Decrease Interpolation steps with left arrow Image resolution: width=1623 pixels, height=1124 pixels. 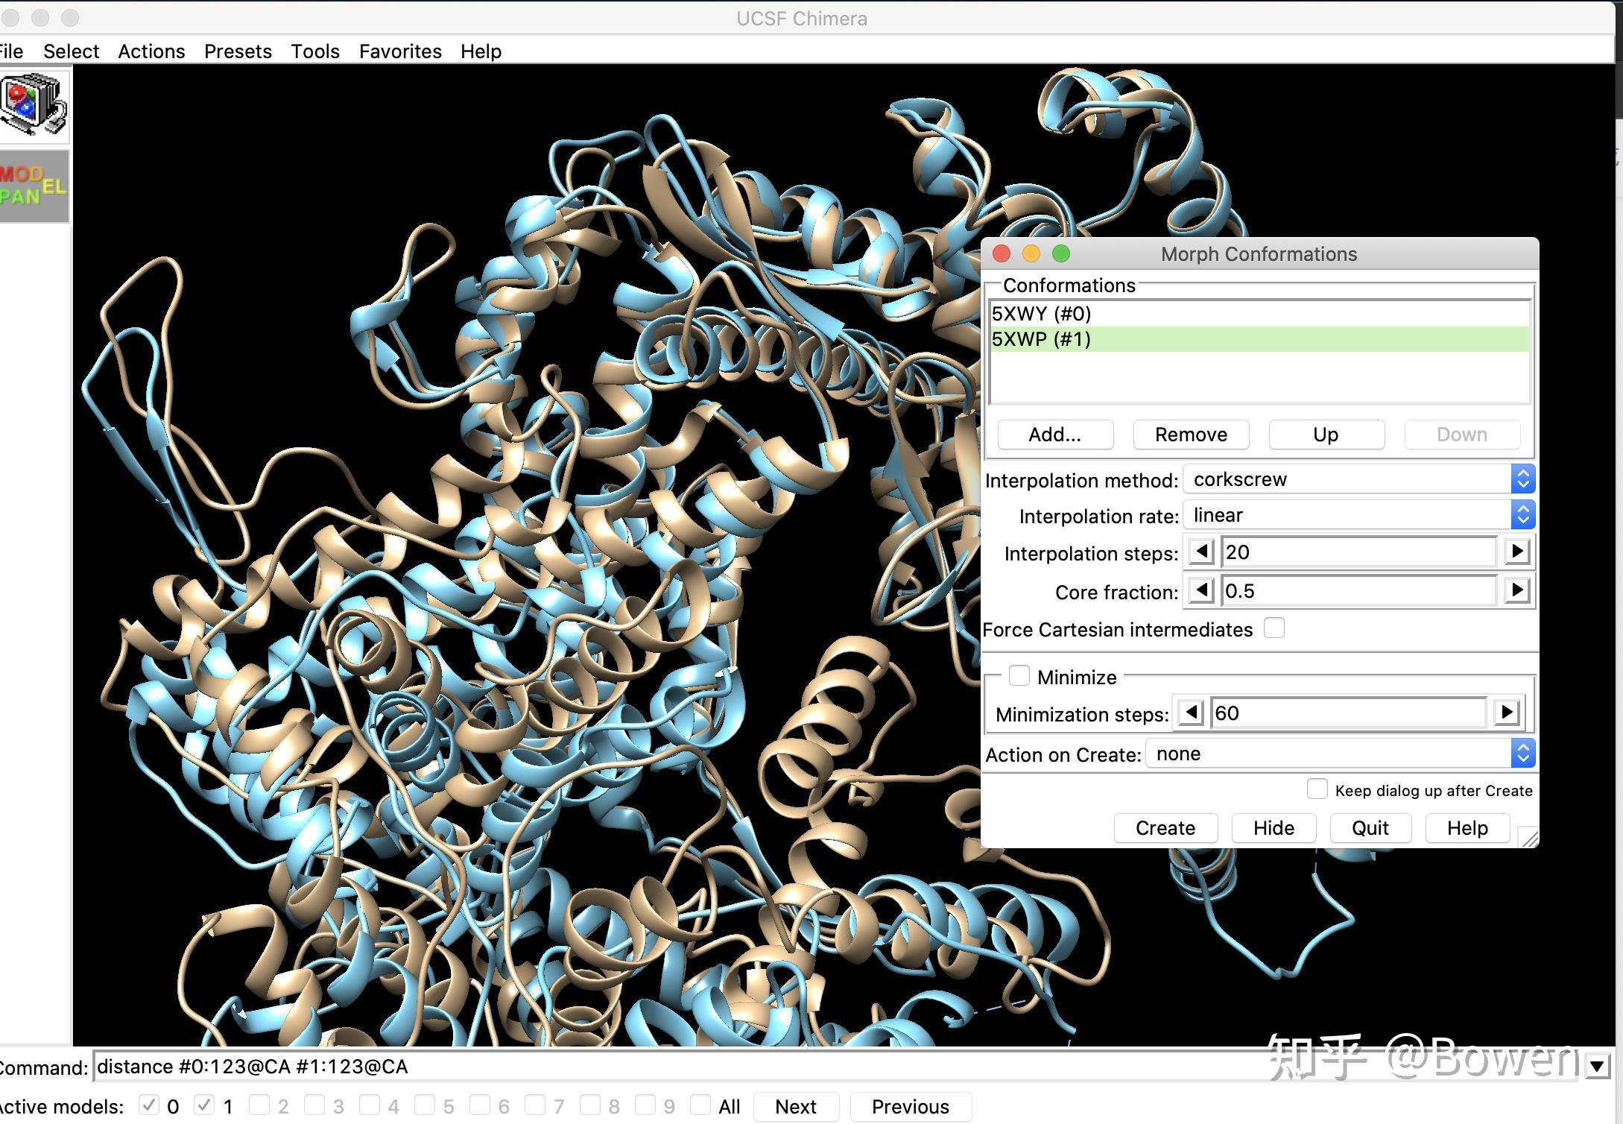[x=1201, y=552]
